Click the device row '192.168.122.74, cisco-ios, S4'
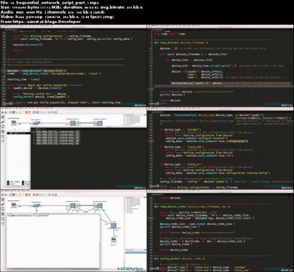Screen dimensions: 294x272 point(57,140)
